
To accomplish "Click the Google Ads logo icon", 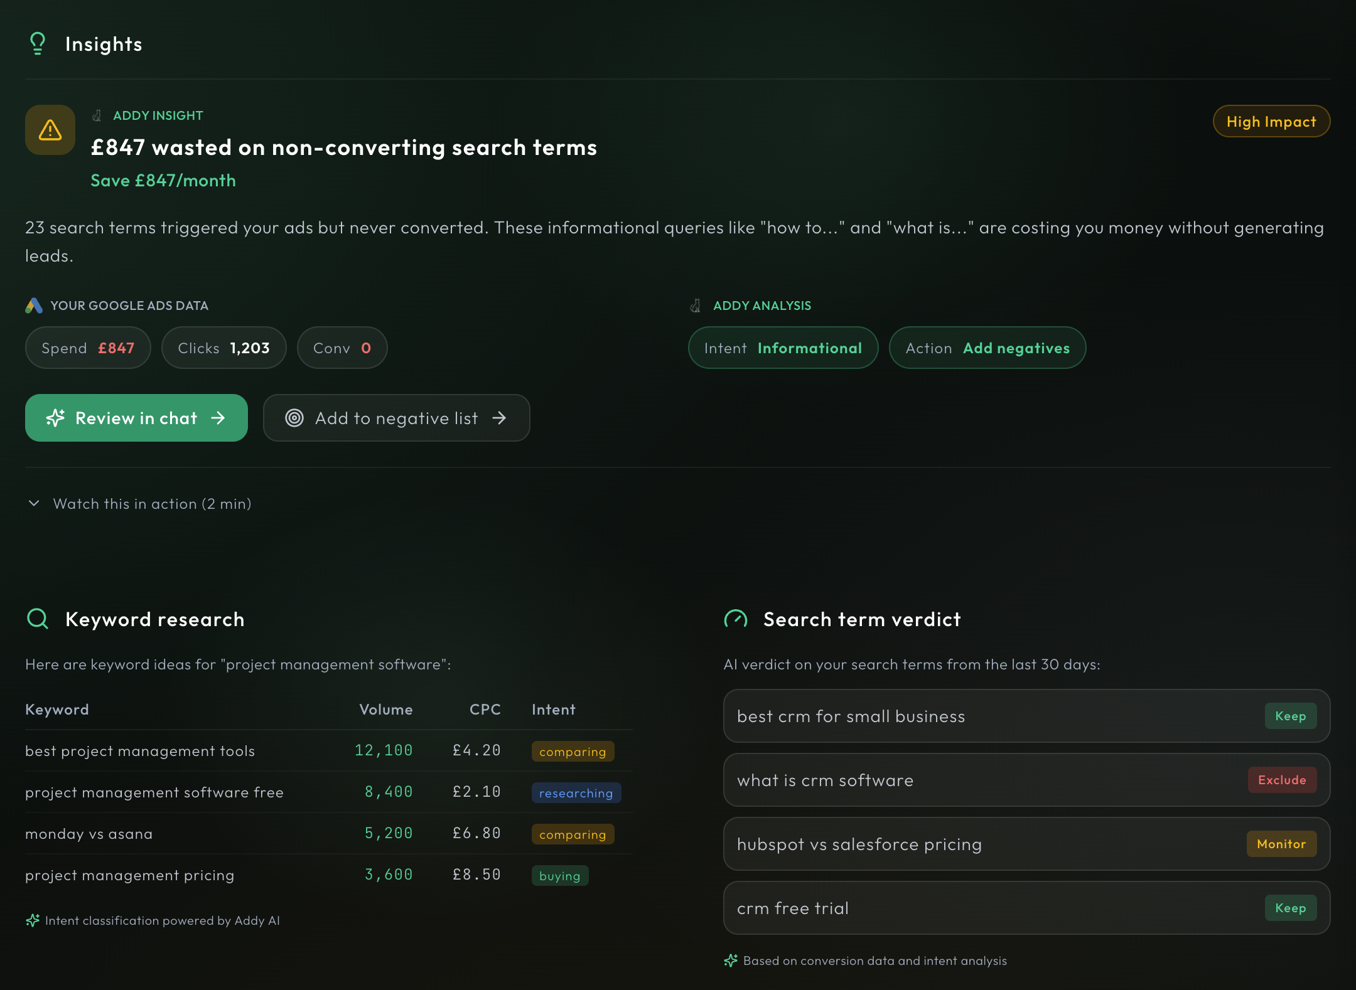I will (x=34, y=306).
